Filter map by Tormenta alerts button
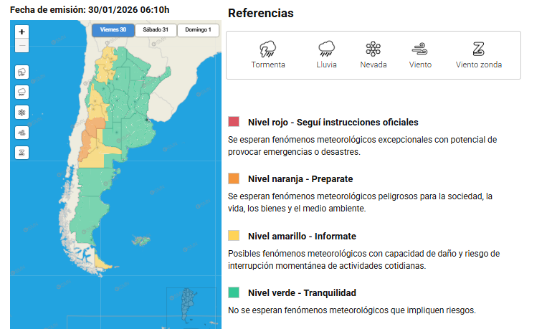552x329 pixels. (22, 72)
